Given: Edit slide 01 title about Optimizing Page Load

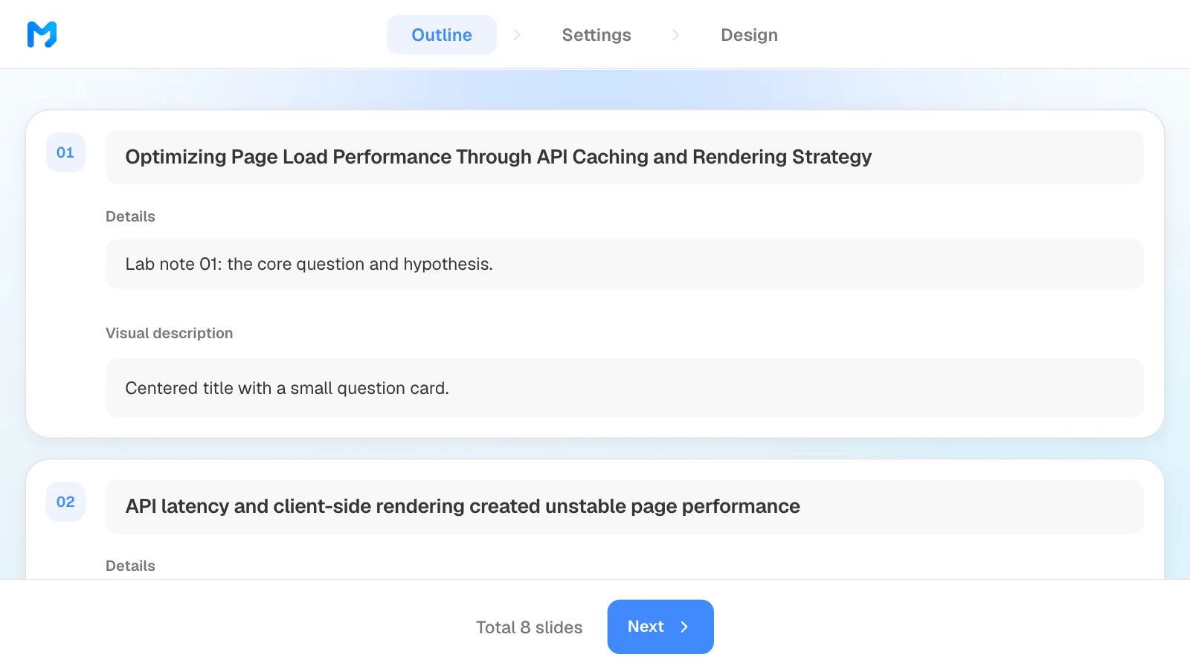Looking at the screenshot, I should [625, 157].
